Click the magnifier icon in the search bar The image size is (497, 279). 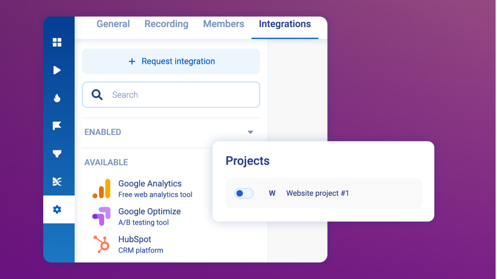coord(97,94)
